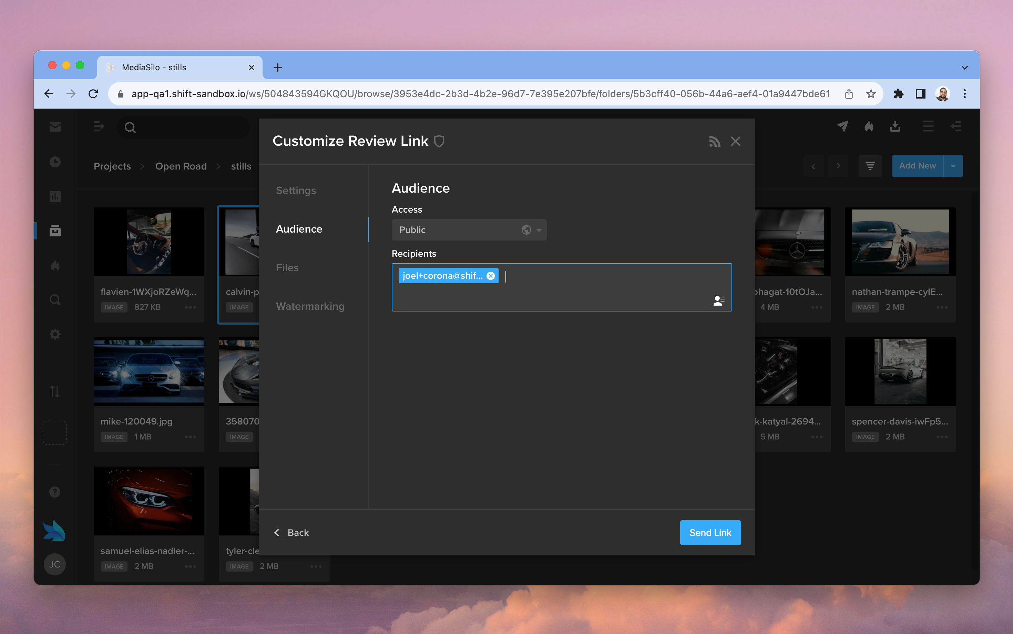Open the spencer-davis-iwFp5 thumbnail
The width and height of the screenshot is (1013, 634).
(x=900, y=371)
